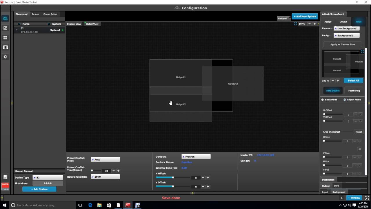Click the save disk icon in sidebar
Screen dimensions: 371x209
(5, 177)
